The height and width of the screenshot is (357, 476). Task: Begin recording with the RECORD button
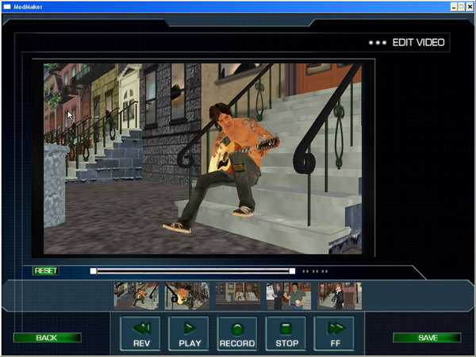(x=237, y=334)
